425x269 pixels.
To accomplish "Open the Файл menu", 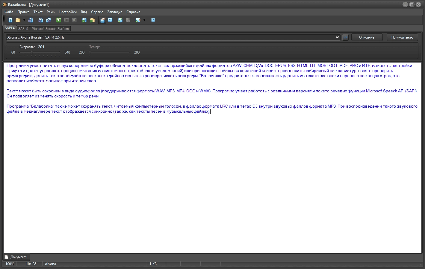I will 9,12.
